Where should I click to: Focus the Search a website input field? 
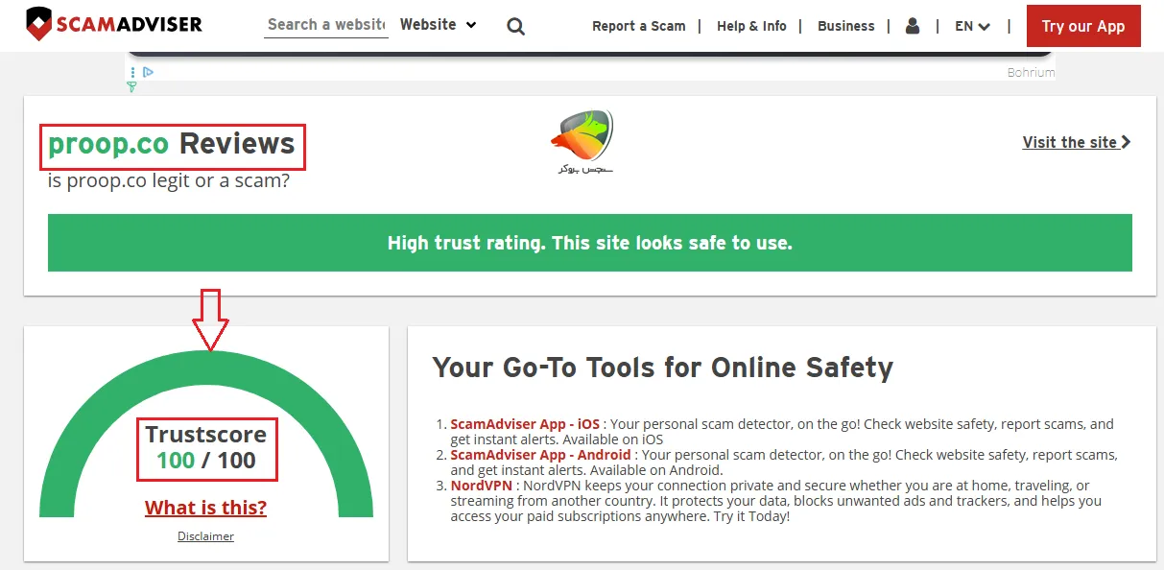point(325,25)
